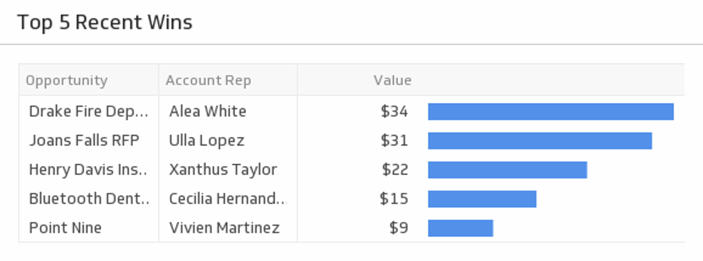Click the $34 value text

(394, 111)
